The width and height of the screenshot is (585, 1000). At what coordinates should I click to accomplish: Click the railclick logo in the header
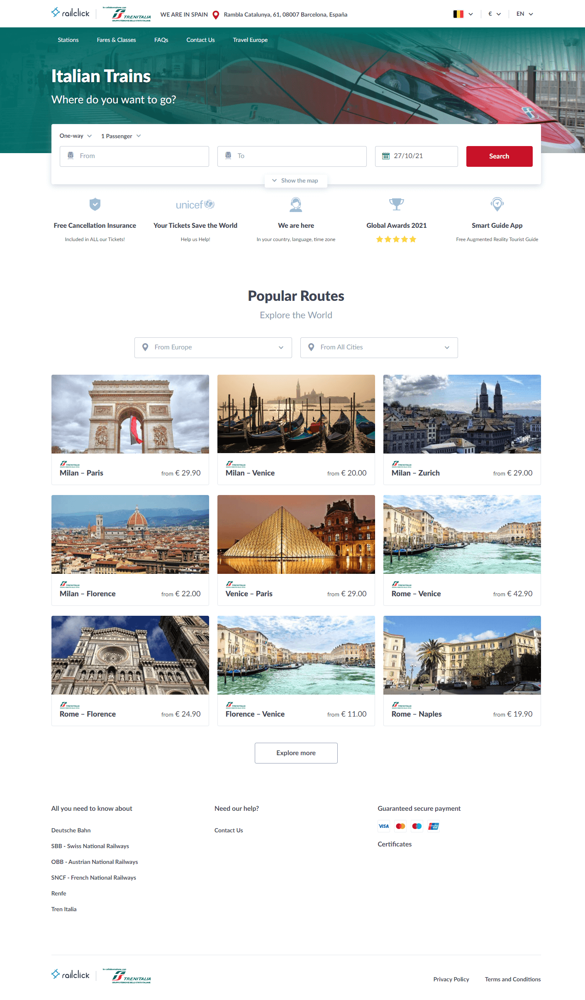(70, 13)
